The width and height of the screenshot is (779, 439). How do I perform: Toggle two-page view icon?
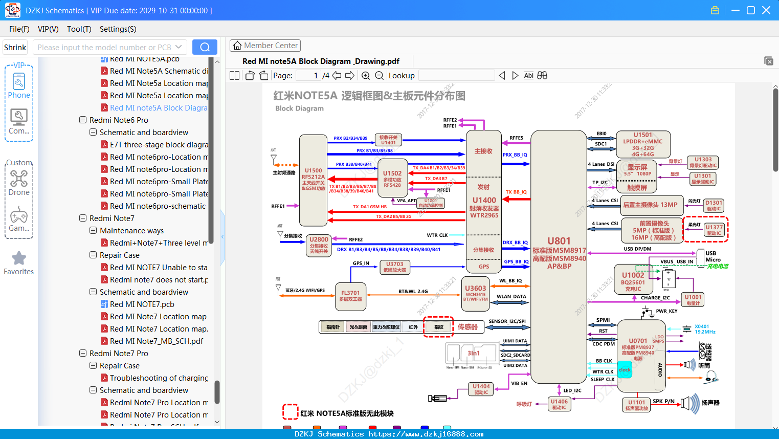tap(234, 76)
